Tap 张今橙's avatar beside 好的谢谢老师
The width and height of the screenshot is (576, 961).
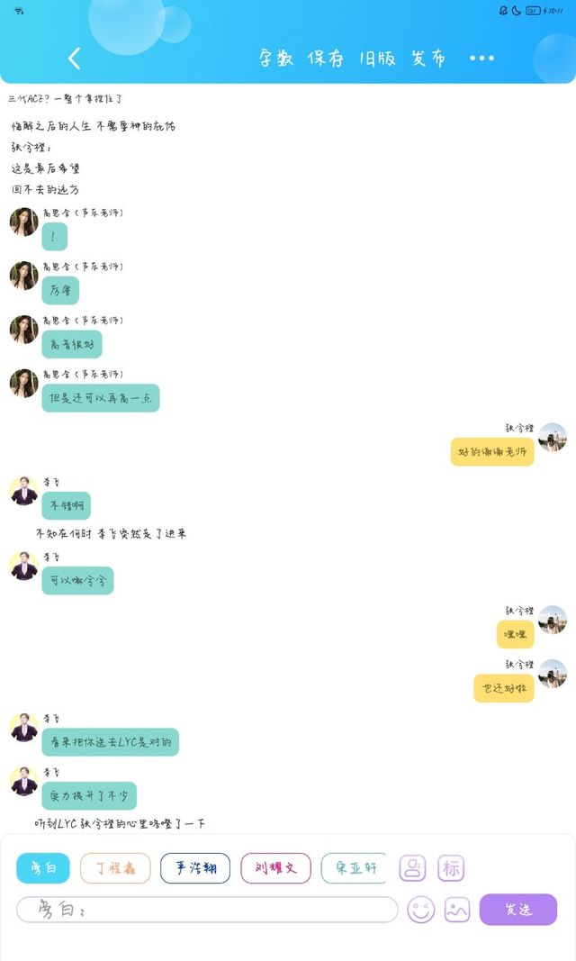click(x=552, y=437)
